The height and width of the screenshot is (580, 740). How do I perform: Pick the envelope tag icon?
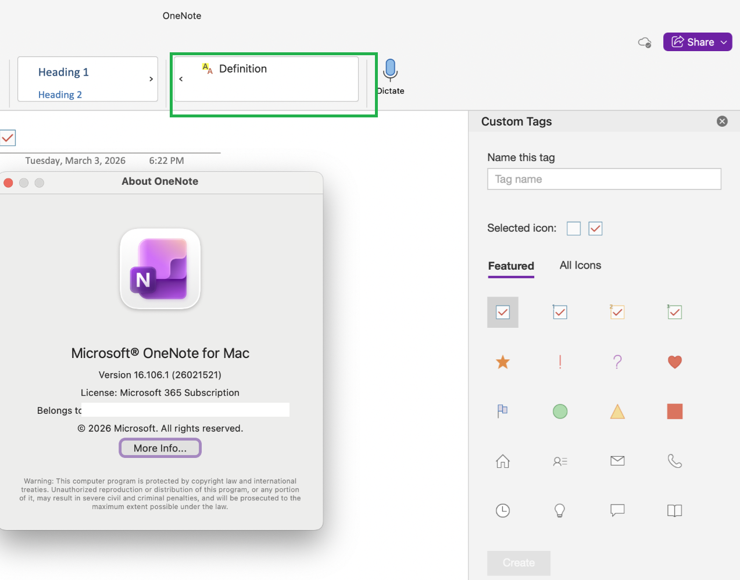coord(617,461)
